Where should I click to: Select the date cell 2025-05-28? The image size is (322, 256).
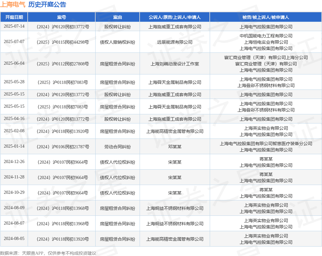tap(14, 82)
